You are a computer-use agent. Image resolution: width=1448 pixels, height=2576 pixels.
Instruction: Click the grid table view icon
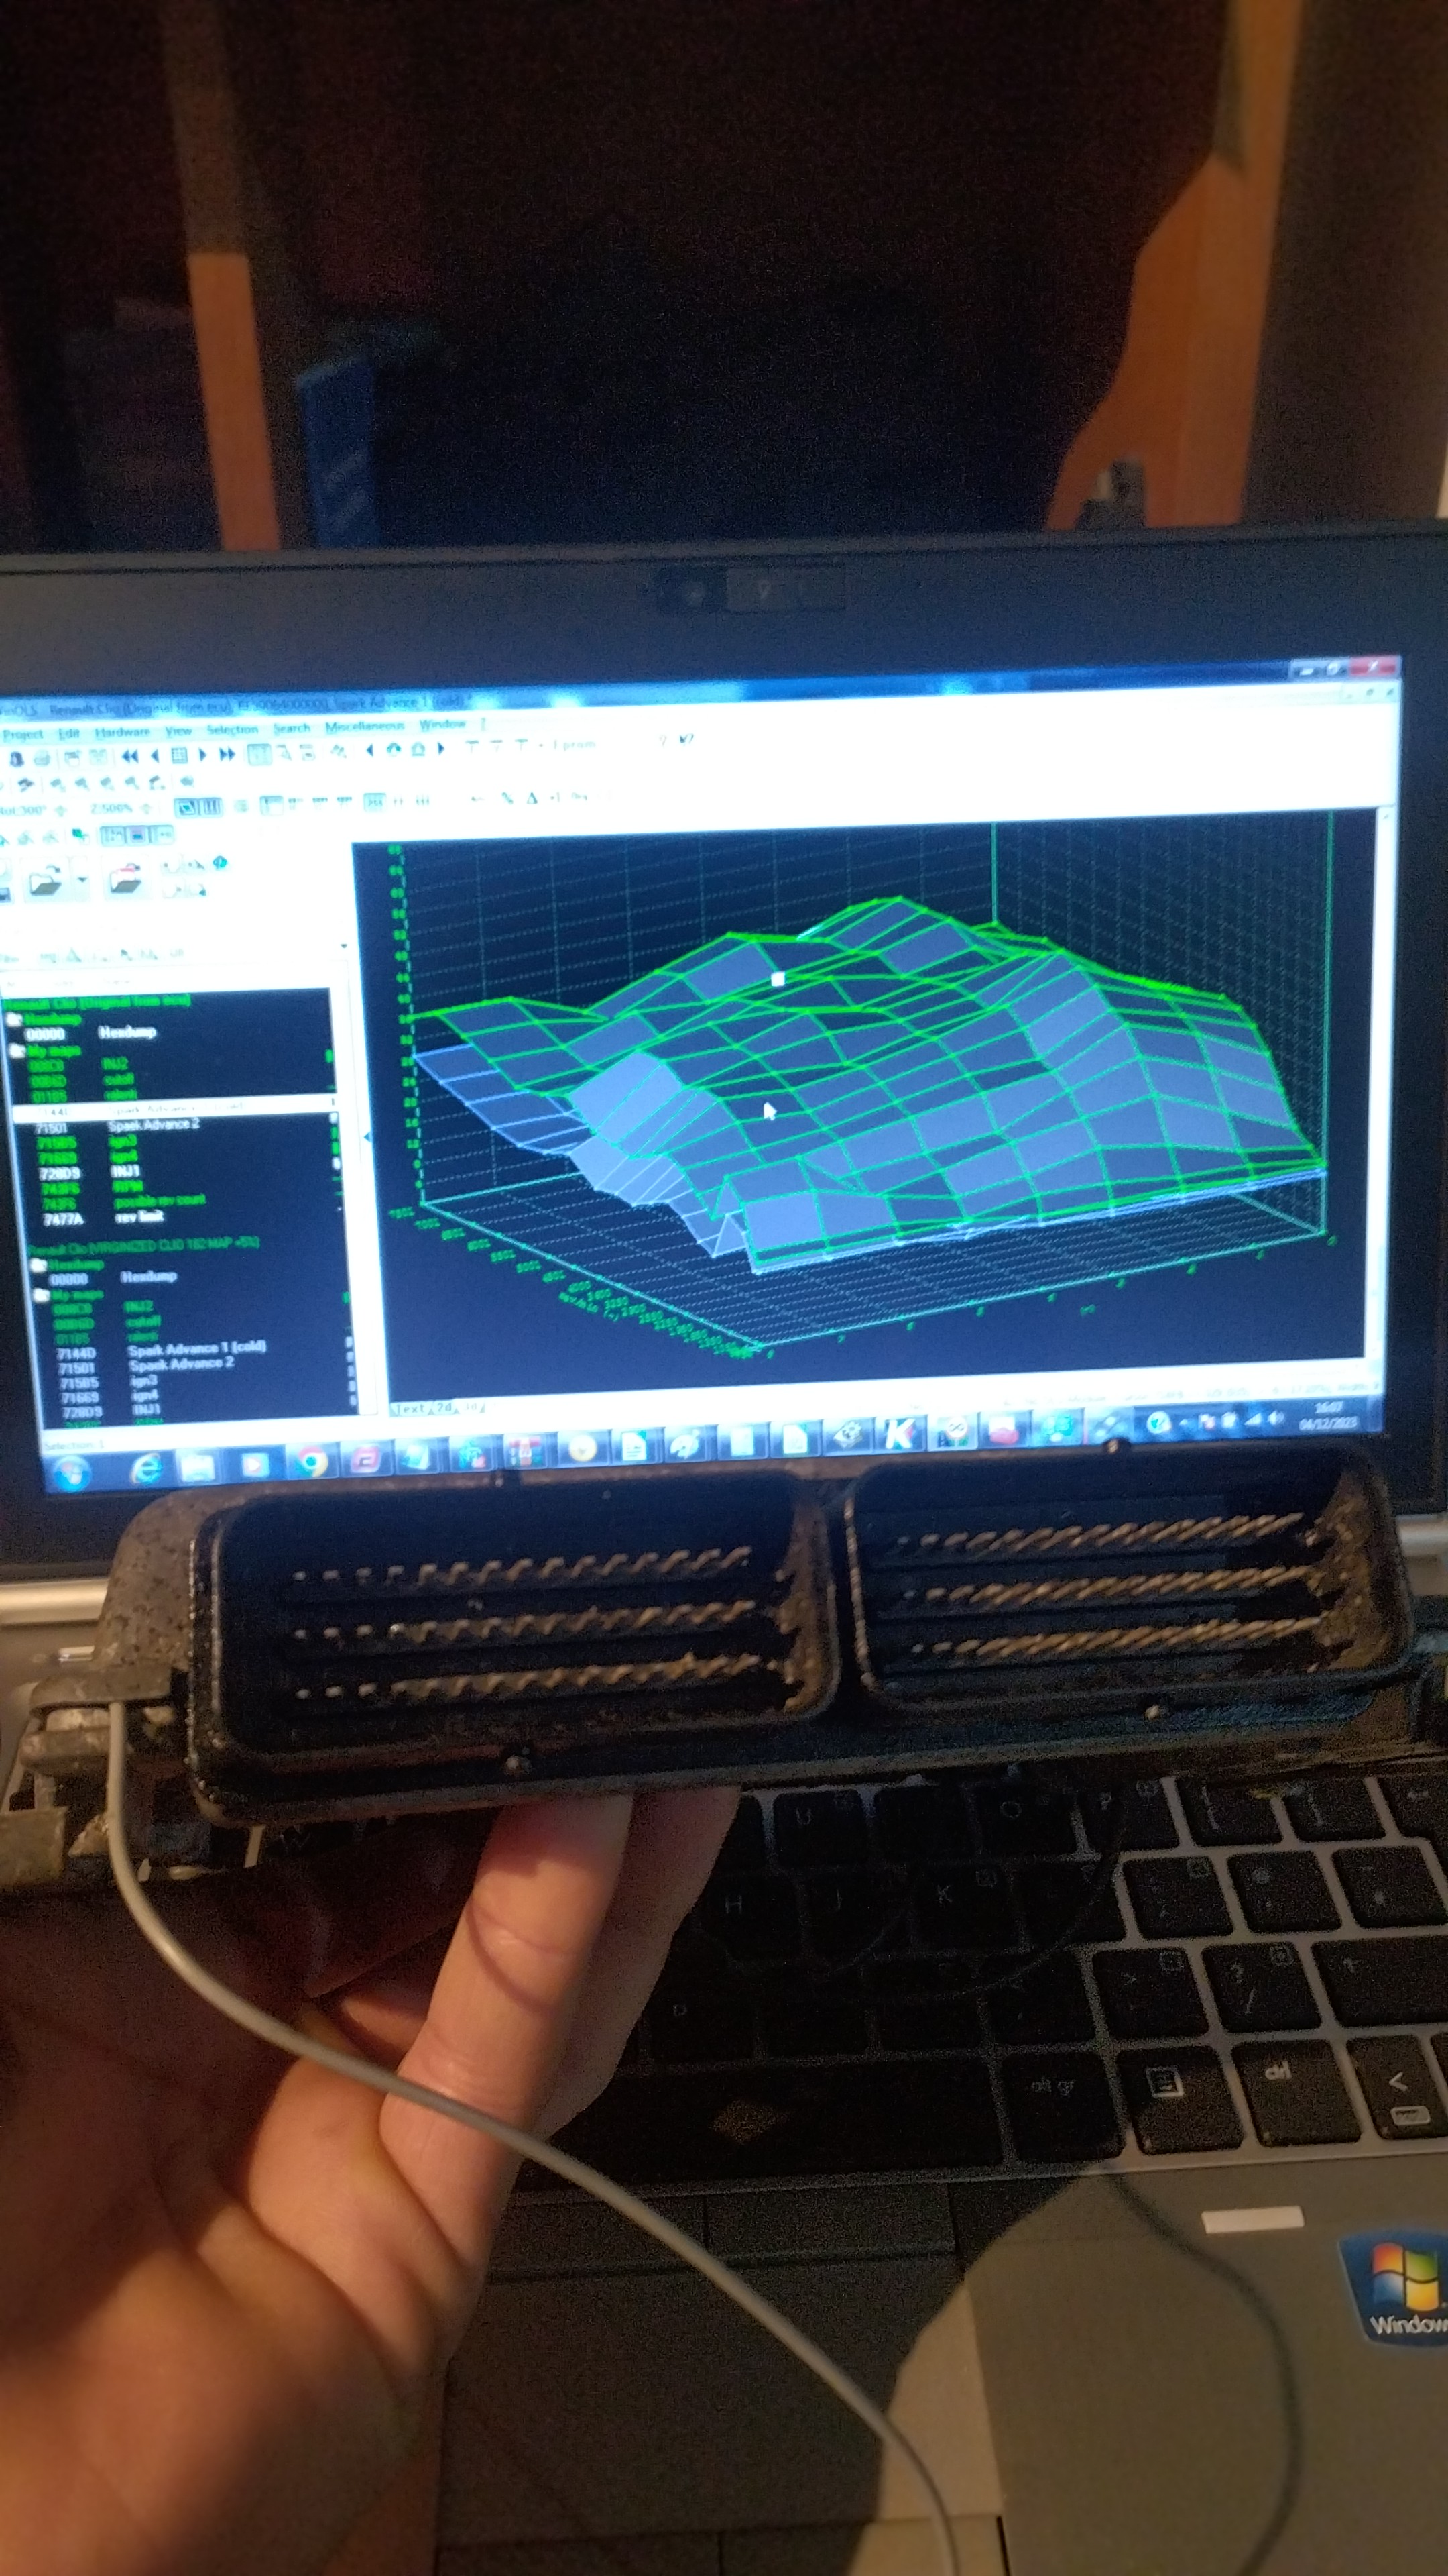(x=179, y=755)
